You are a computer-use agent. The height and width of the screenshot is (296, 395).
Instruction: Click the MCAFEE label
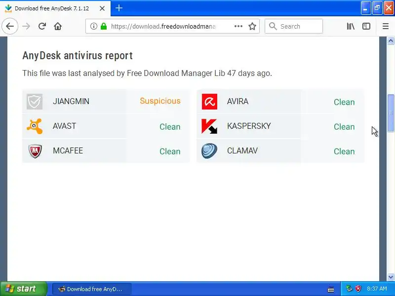(x=68, y=150)
